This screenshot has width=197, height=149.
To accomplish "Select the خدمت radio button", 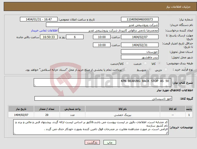I will coord(145,63).
